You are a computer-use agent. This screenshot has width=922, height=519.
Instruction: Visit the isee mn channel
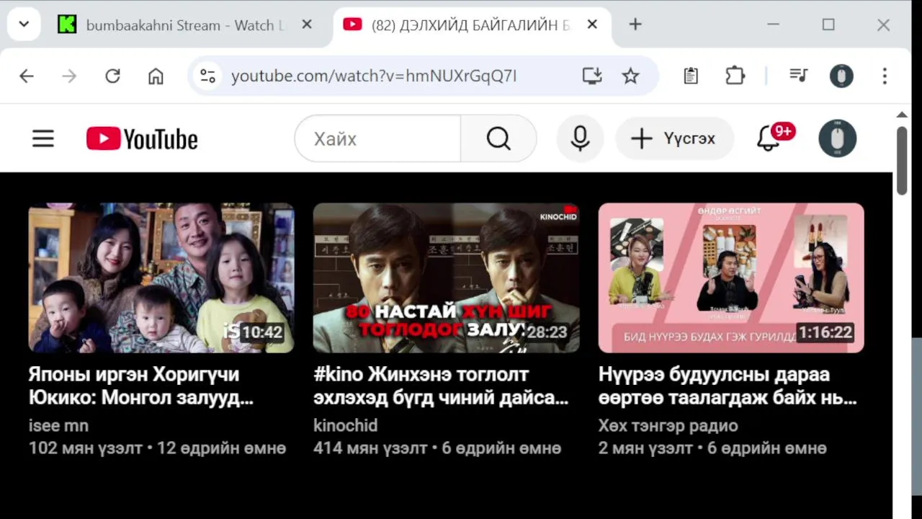[58, 425]
